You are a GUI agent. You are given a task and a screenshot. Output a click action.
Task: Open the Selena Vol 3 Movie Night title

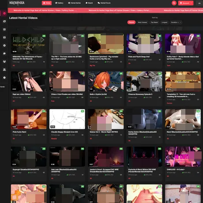point(104,132)
